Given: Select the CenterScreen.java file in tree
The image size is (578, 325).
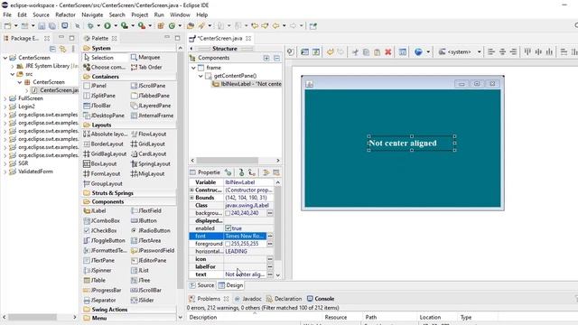Looking at the screenshot, I should pyautogui.click(x=55, y=90).
